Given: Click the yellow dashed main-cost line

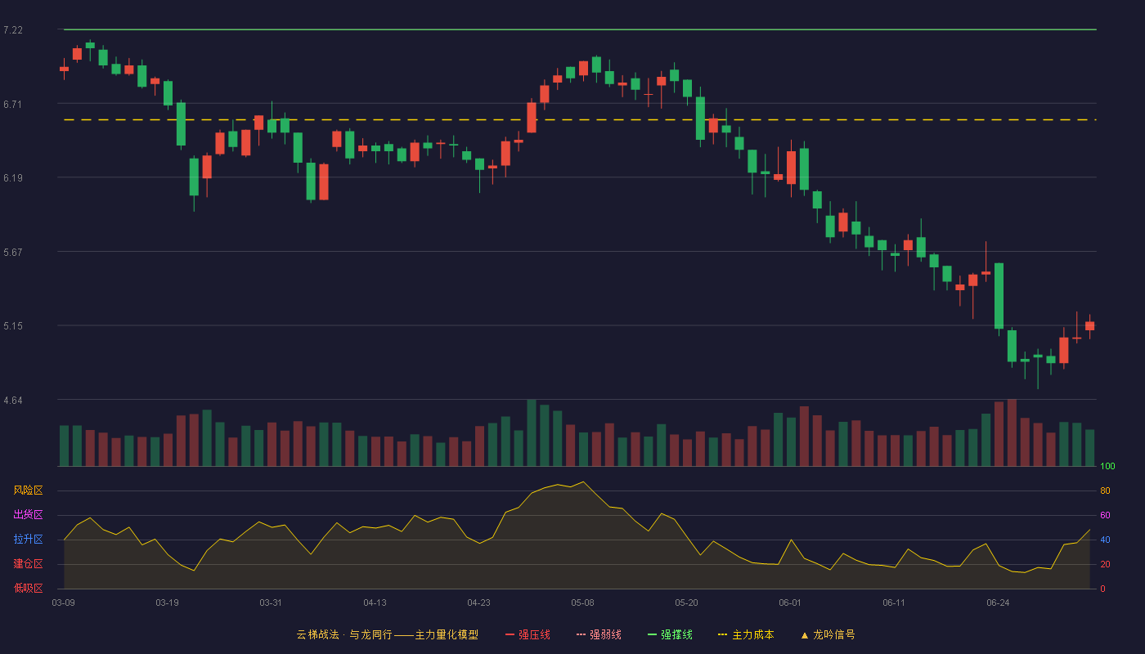Looking at the screenshot, I should 580,120.
